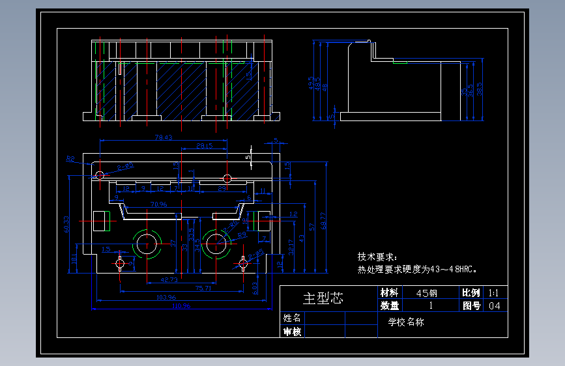Click the 数量 label in title block
565x366 pixels.
tap(390, 305)
